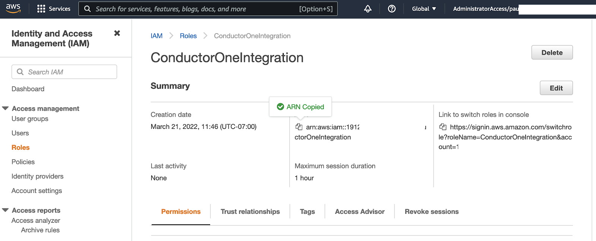Copy the switch roles console link icon
The image size is (596, 241).
click(x=443, y=127)
